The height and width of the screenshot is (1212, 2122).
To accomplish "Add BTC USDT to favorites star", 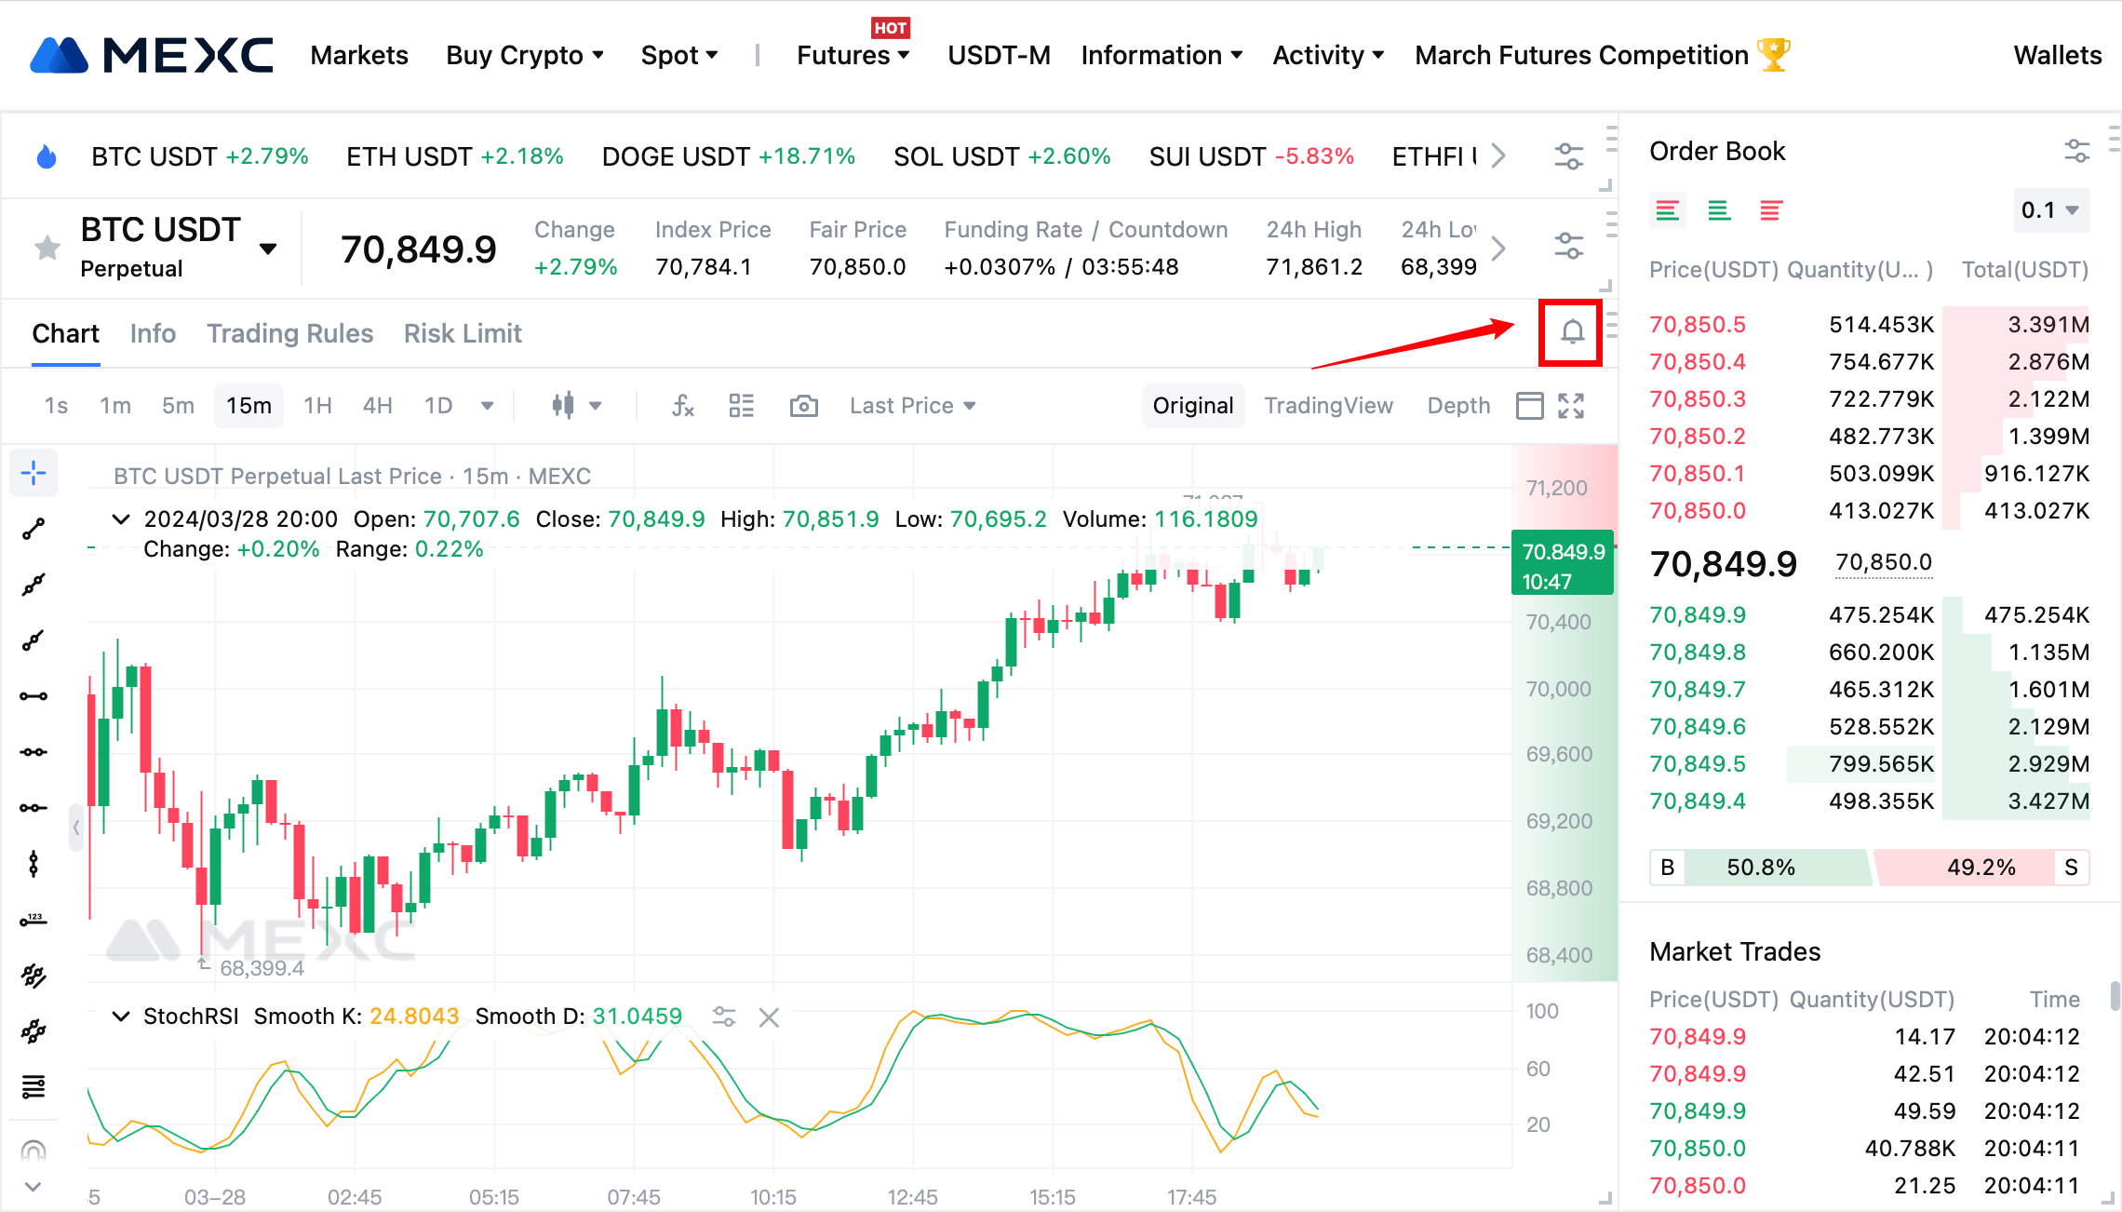I will (47, 248).
